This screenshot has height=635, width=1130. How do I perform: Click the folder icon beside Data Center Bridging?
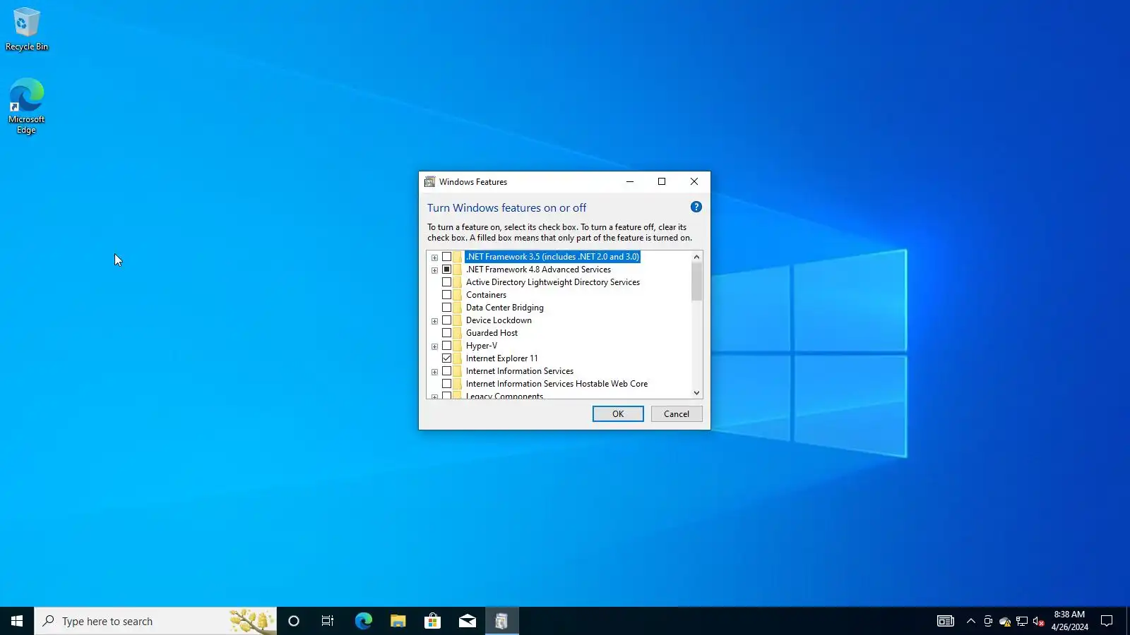(457, 308)
